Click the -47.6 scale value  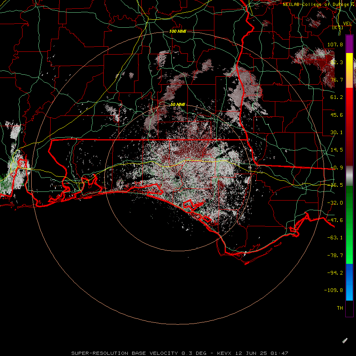pos(335,220)
